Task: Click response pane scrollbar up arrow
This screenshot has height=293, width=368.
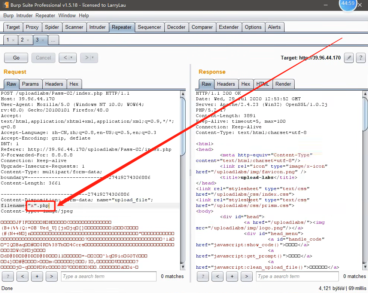Action: click(x=365, y=94)
